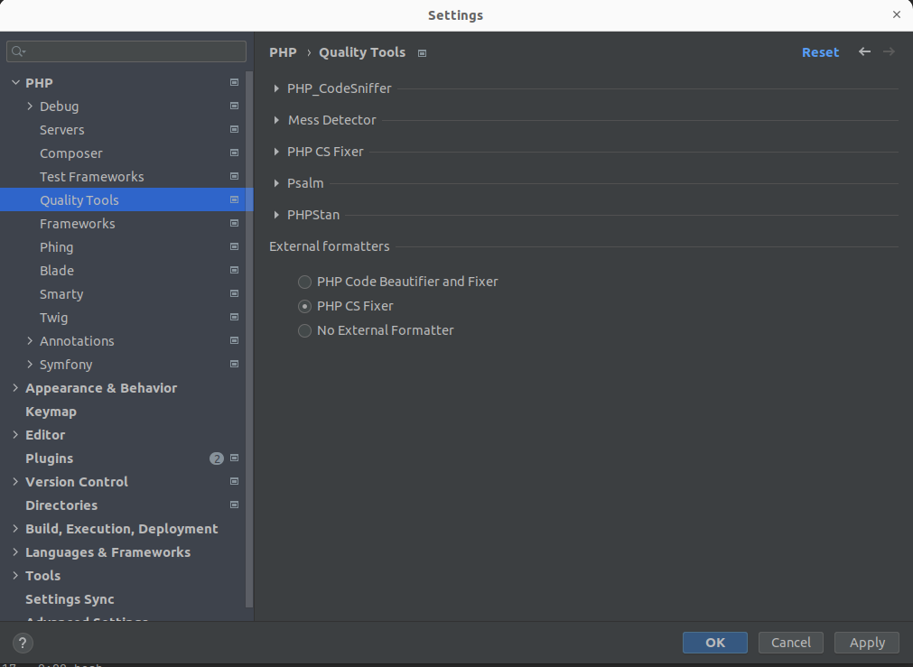Click the Reset link
This screenshot has width=913, height=667.
point(820,52)
